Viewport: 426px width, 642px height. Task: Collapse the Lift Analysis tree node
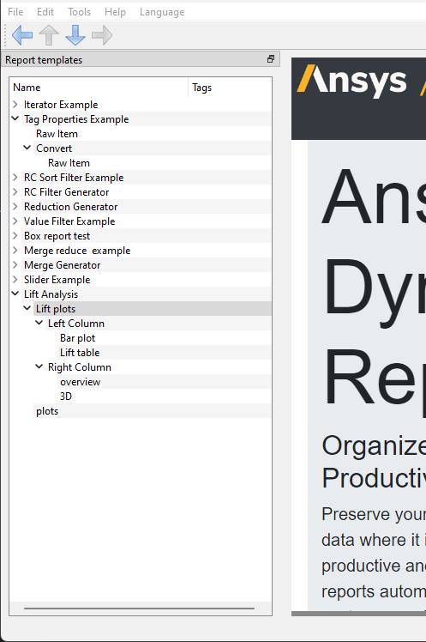pyautogui.click(x=15, y=294)
